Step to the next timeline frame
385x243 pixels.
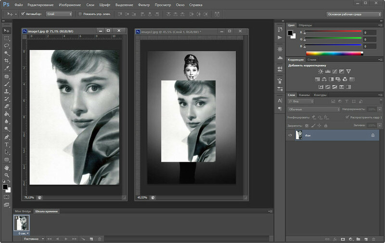click(x=74, y=239)
